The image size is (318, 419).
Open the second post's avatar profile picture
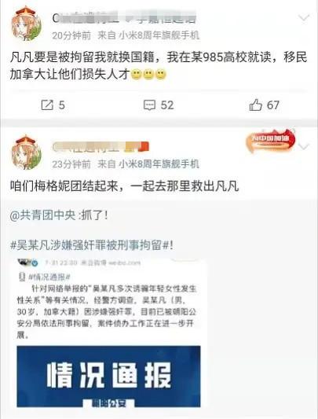[x=27, y=153]
